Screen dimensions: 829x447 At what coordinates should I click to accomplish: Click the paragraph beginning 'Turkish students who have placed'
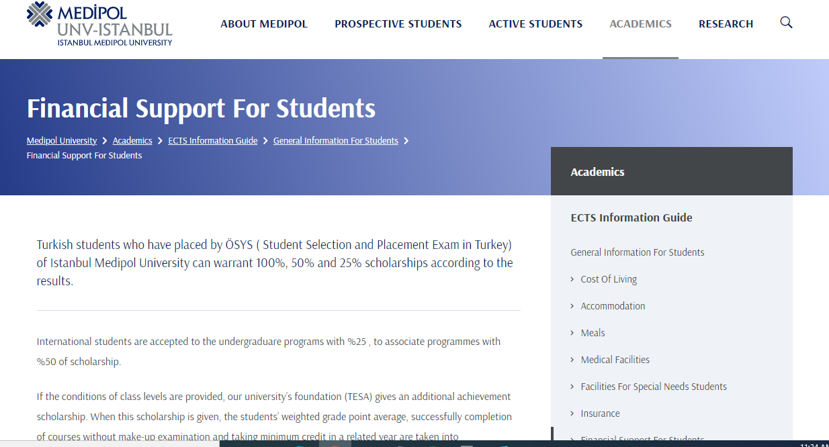click(275, 262)
